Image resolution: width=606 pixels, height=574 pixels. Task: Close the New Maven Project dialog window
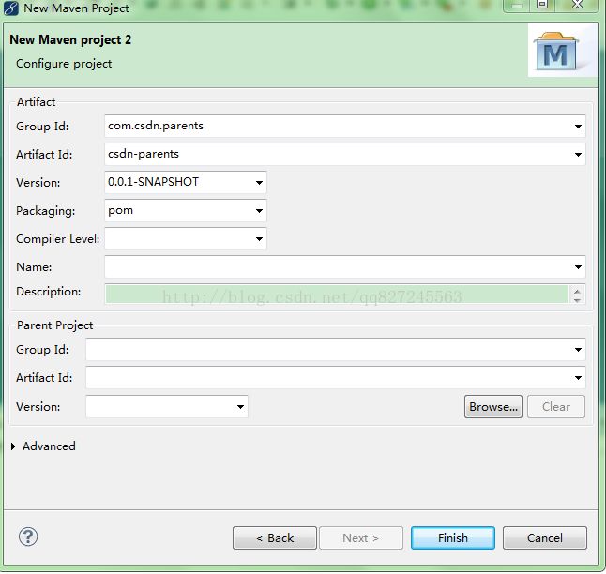(578, 5)
